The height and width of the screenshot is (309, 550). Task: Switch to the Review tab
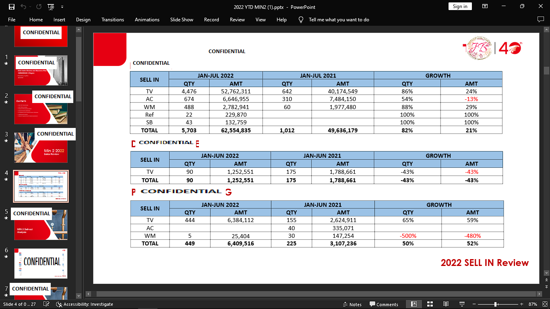coord(237,19)
